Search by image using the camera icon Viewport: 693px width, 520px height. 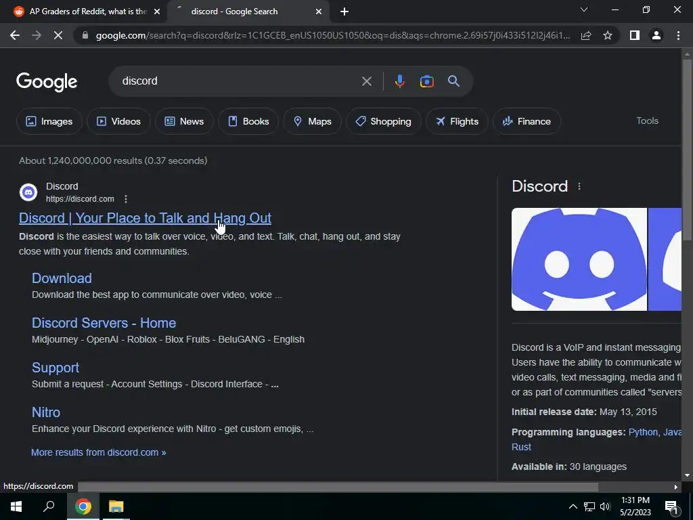(x=426, y=81)
